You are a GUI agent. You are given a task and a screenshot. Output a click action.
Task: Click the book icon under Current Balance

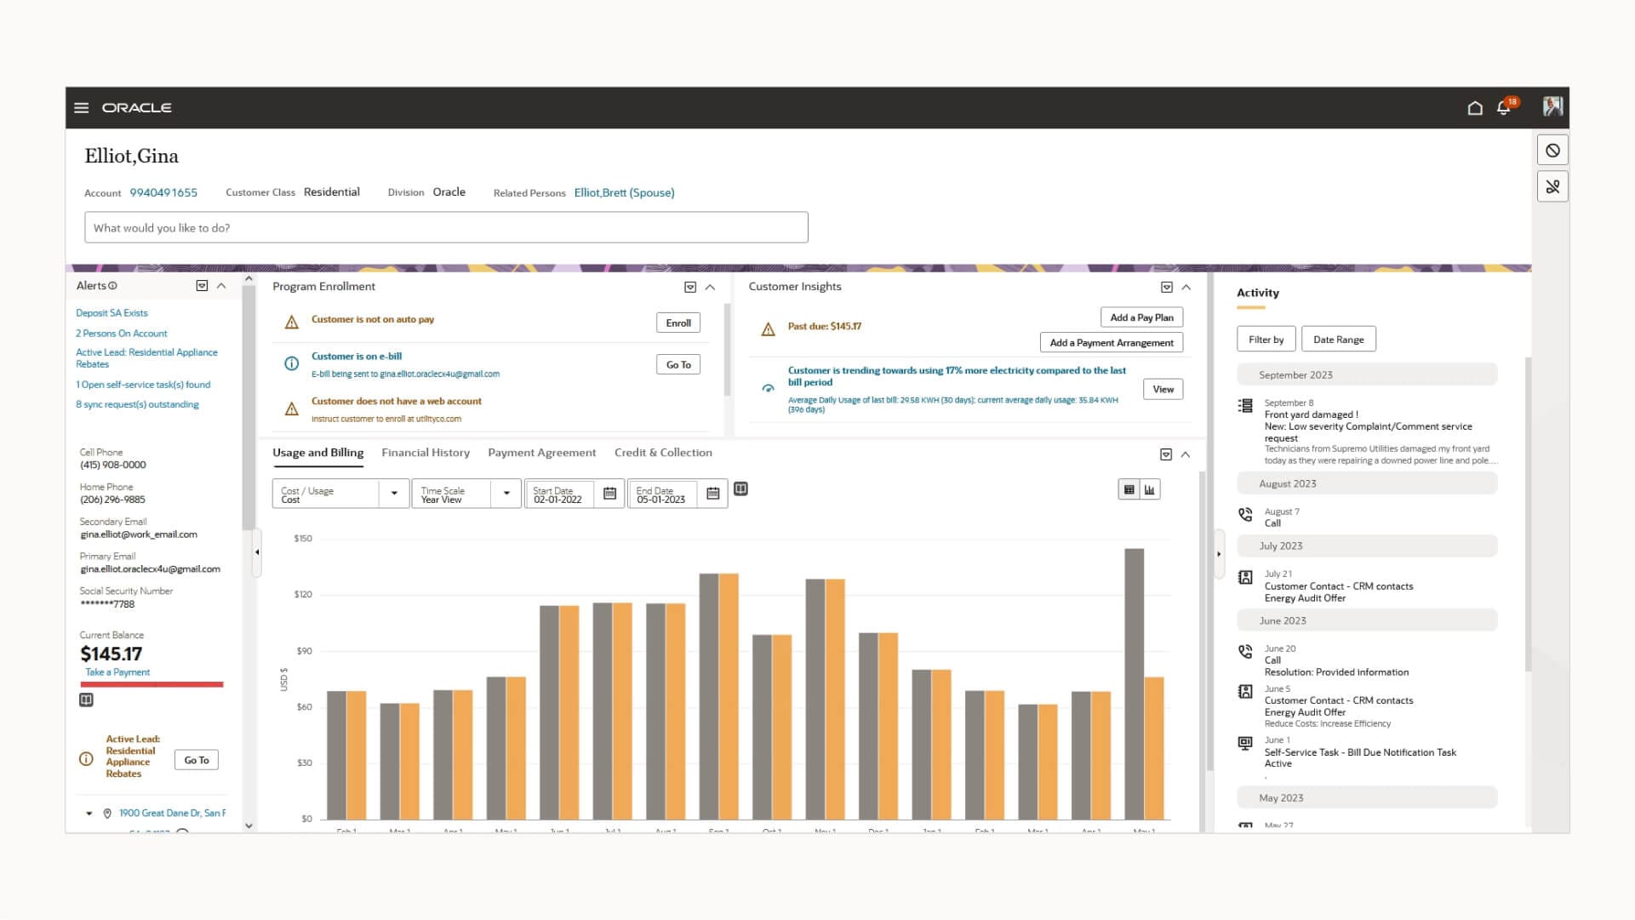coord(86,700)
